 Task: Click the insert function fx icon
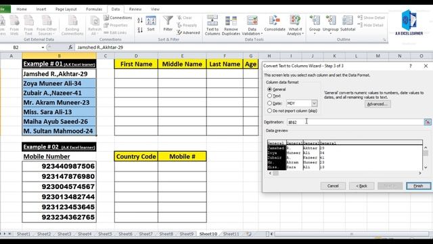point(70,47)
